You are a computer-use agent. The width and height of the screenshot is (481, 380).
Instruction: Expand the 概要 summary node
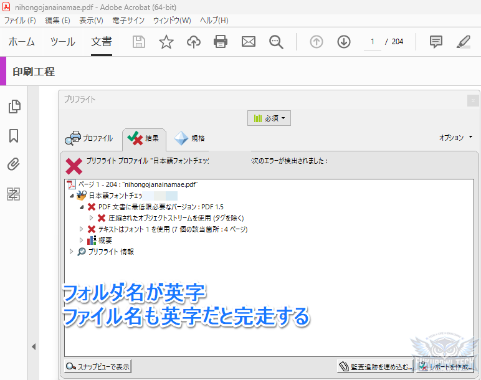coord(81,240)
